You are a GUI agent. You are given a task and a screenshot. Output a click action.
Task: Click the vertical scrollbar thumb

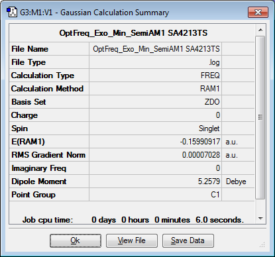pyautogui.click(x=260, y=117)
